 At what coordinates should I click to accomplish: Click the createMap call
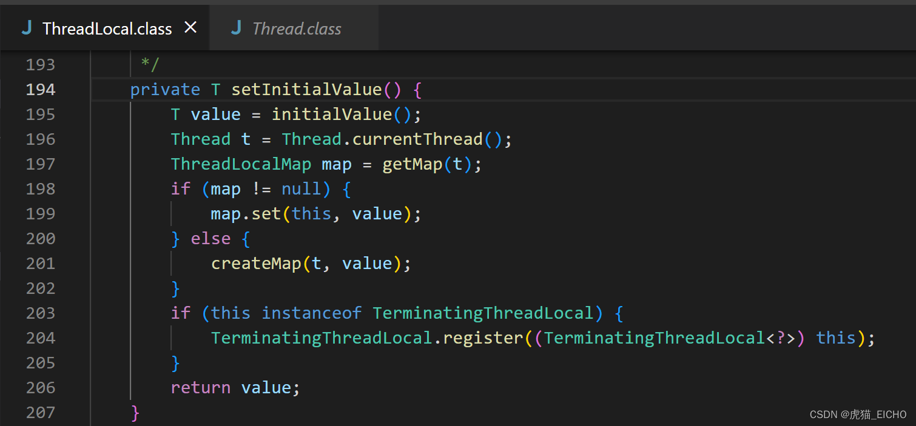pyautogui.click(x=256, y=264)
